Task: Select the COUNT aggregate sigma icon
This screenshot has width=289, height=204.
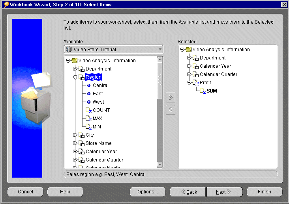Action: pos(88,110)
